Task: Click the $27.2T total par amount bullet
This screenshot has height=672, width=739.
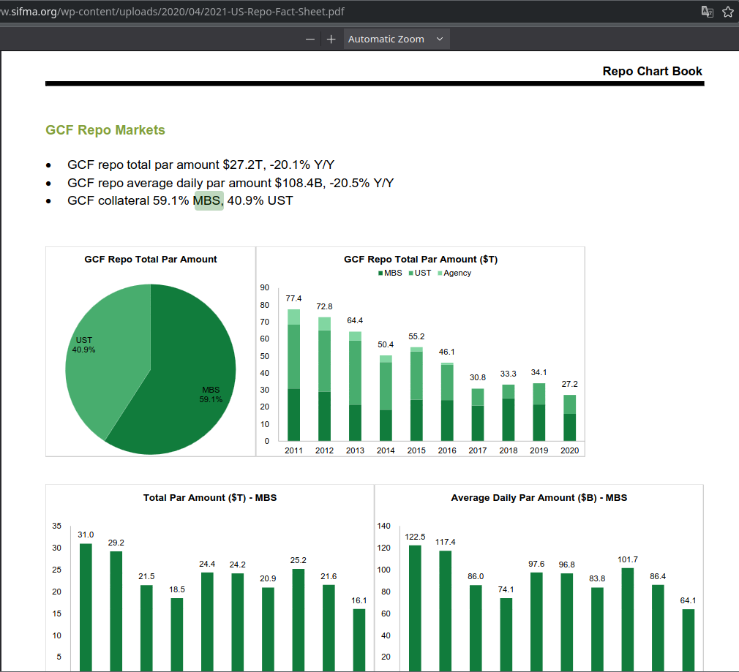Action: pyautogui.click(x=200, y=165)
